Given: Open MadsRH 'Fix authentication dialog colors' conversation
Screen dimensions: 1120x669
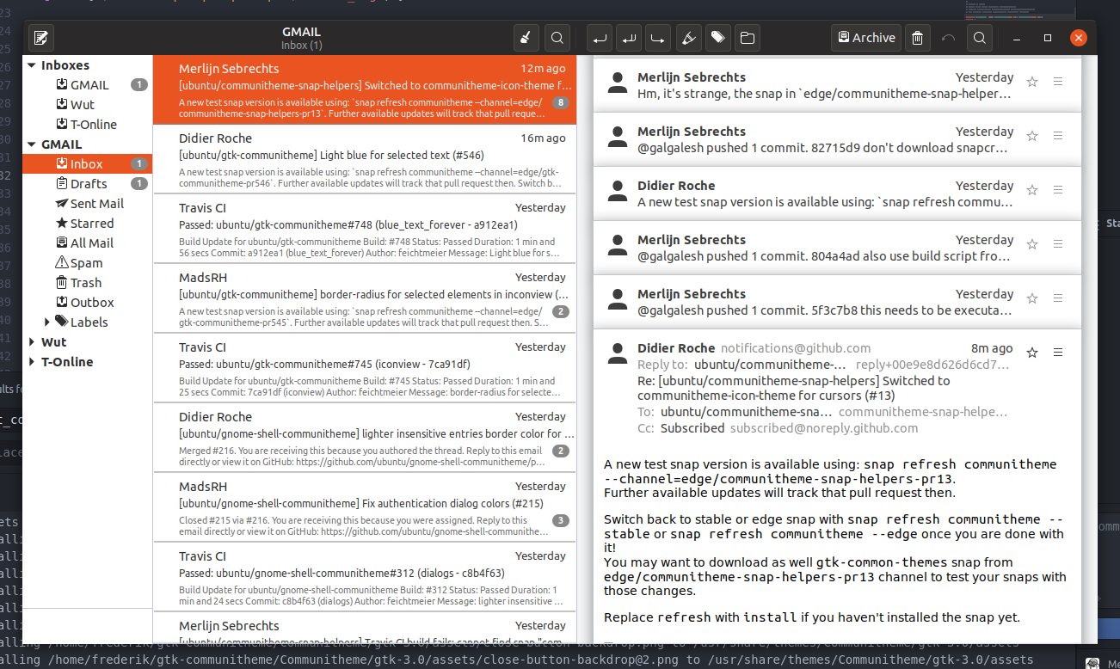Looking at the screenshot, I should coord(364,507).
